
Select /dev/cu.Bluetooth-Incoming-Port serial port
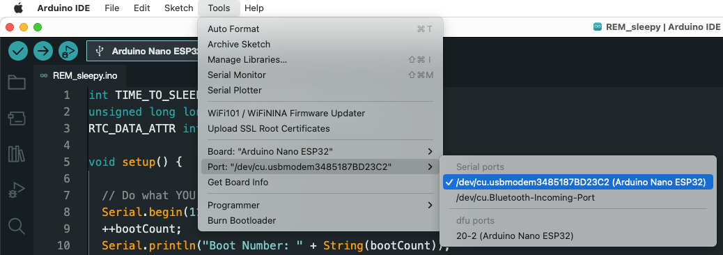click(x=577, y=197)
